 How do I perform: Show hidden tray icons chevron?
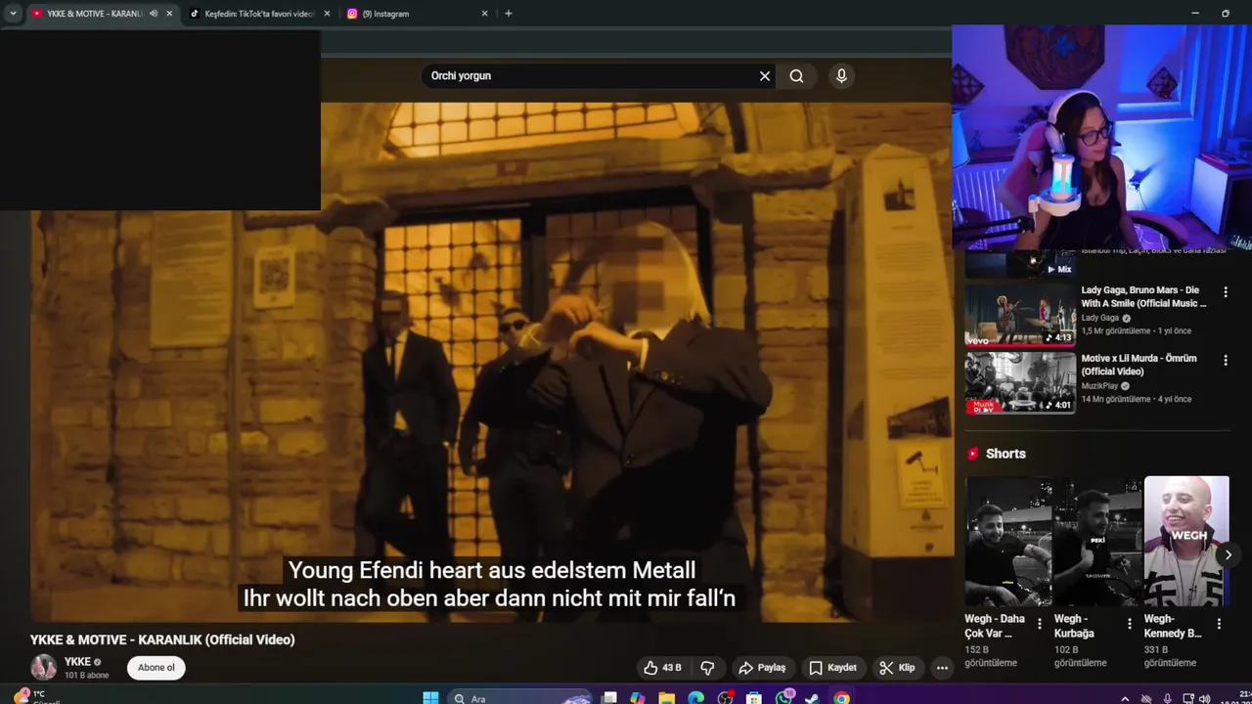1125,698
